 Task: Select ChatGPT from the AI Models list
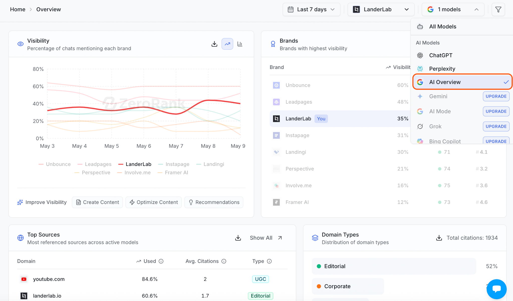click(x=441, y=55)
